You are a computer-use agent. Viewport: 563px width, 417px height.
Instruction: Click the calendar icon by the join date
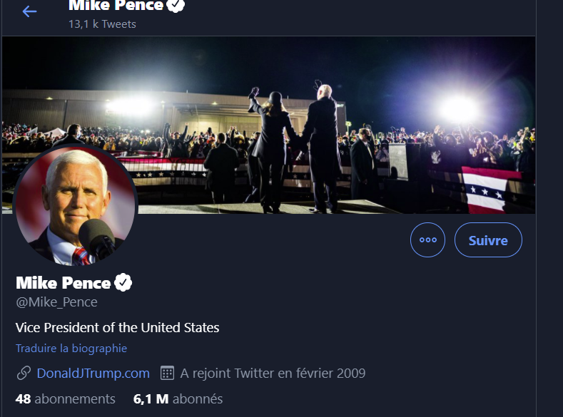(x=167, y=373)
